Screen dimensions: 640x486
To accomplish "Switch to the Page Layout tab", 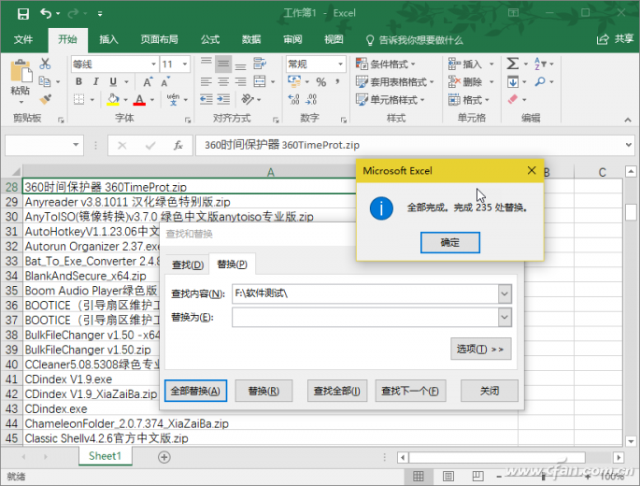I will click(x=159, y=39).
